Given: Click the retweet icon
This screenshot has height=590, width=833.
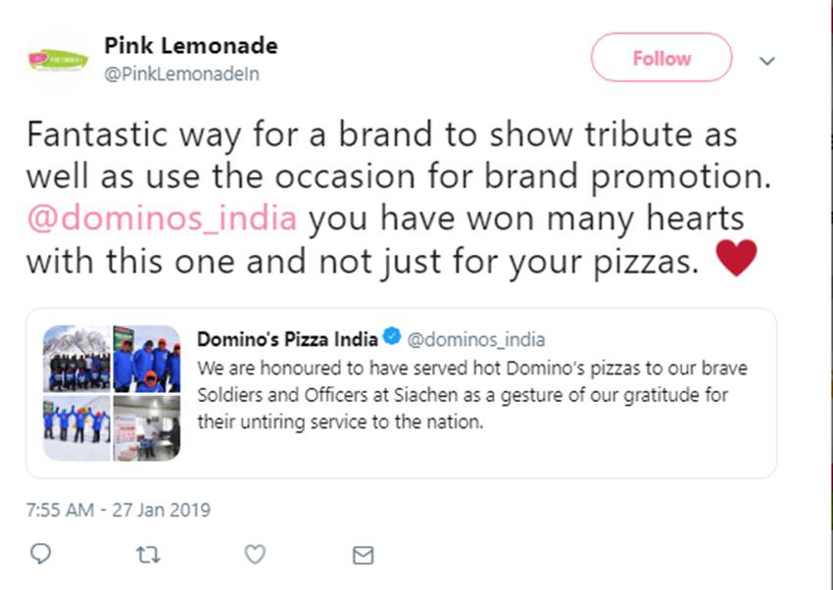Looking at the screenshot, I should pyautogui.click(x=147, y=556).
